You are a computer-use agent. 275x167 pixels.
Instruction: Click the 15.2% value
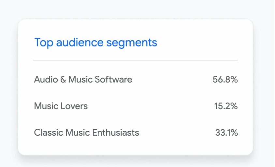(x=226, y=106)
